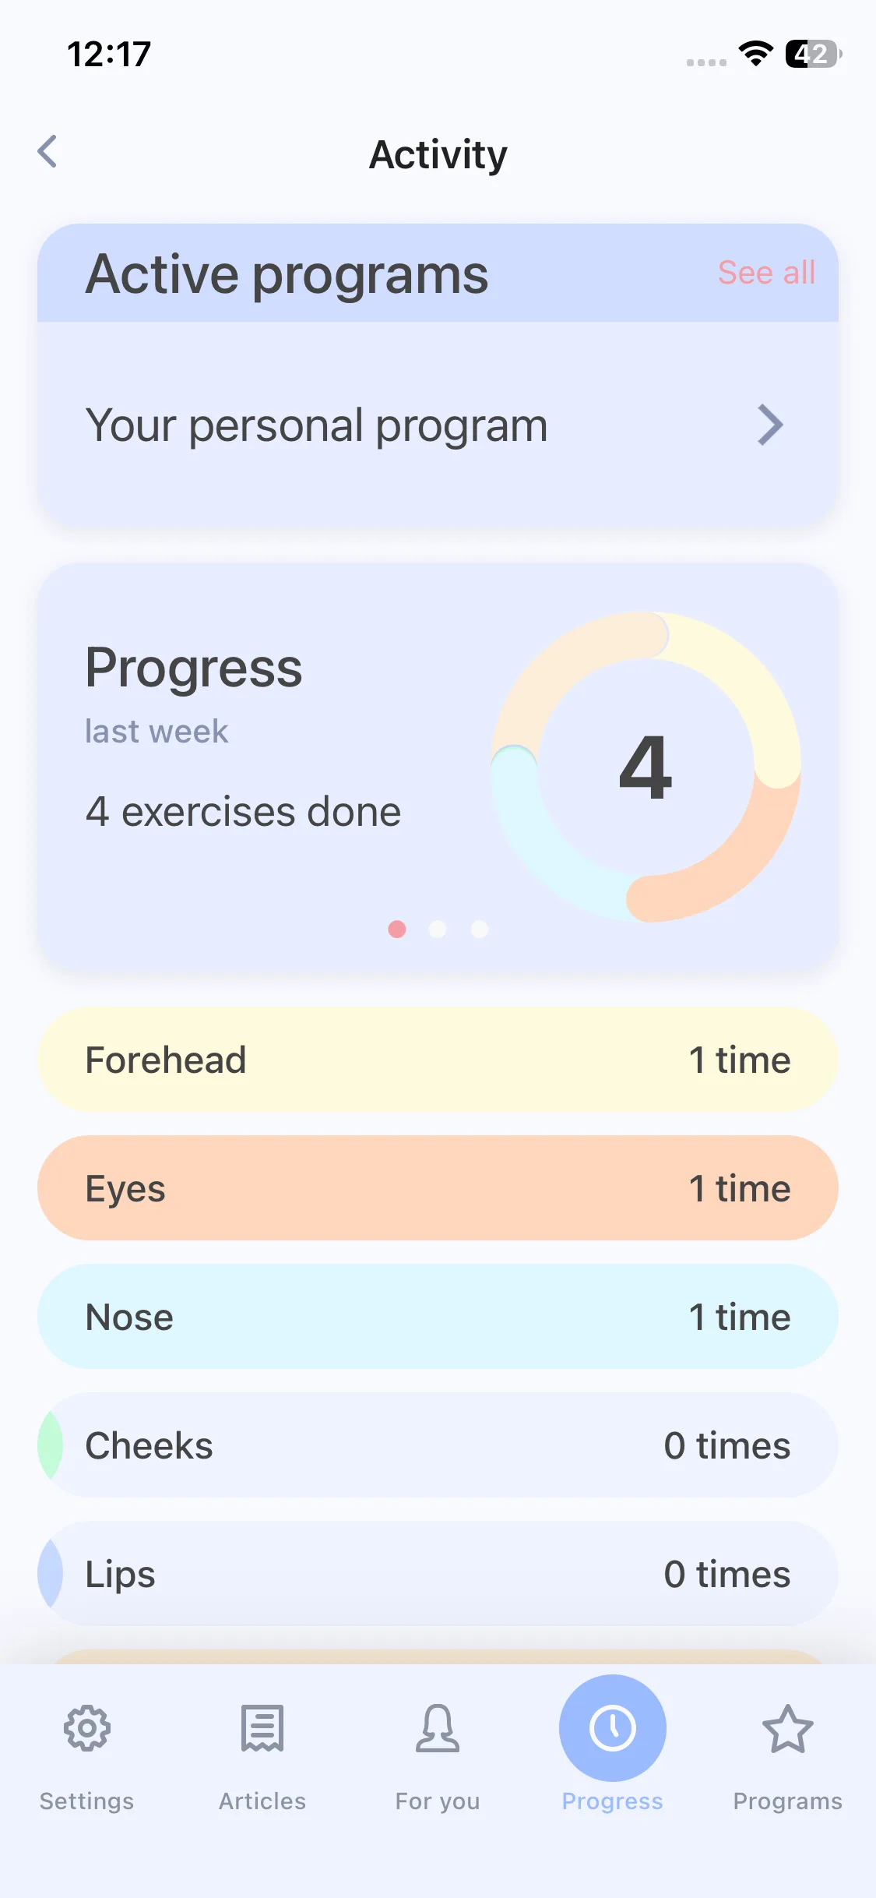
Task: Tap the back arrow icon
Action: point(48,151)
